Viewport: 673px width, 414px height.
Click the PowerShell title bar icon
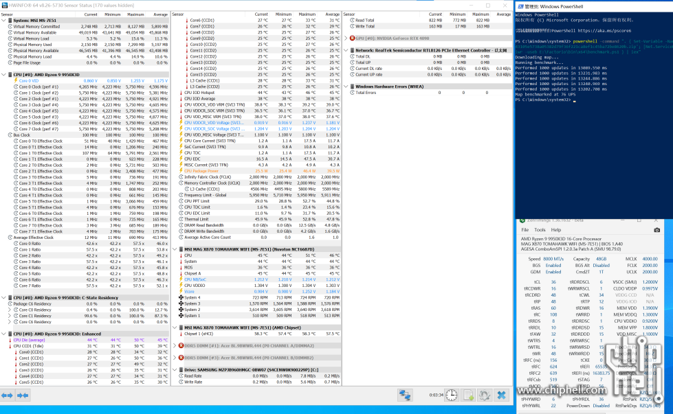click(520, 6)
